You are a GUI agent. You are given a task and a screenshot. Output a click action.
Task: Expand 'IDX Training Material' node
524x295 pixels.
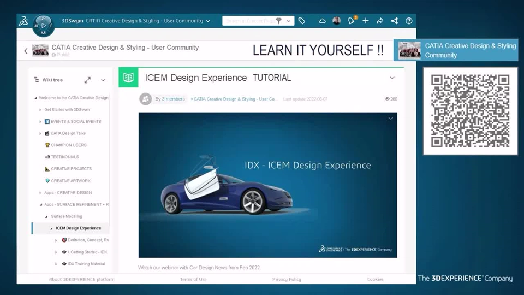(x=56, y=264)
